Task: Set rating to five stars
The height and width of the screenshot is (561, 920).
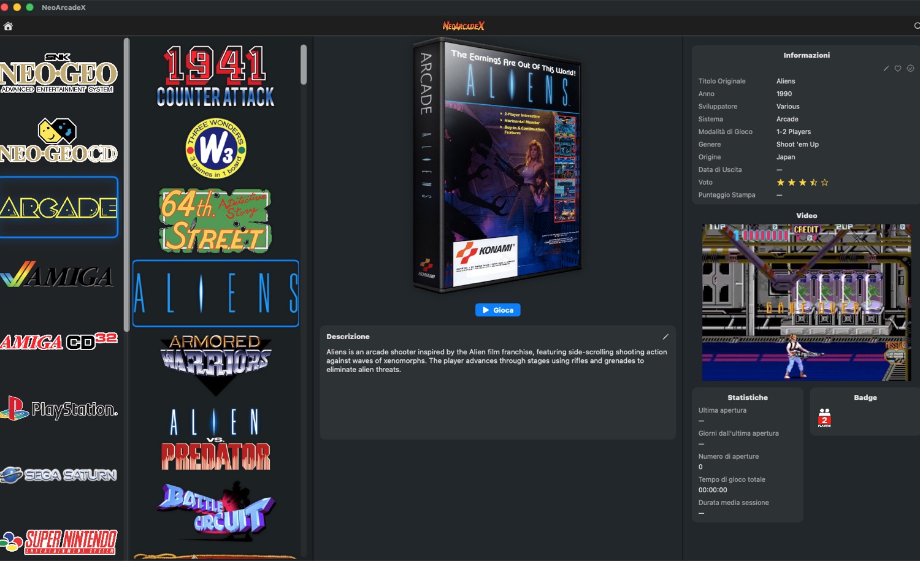Action: [824, 183]
